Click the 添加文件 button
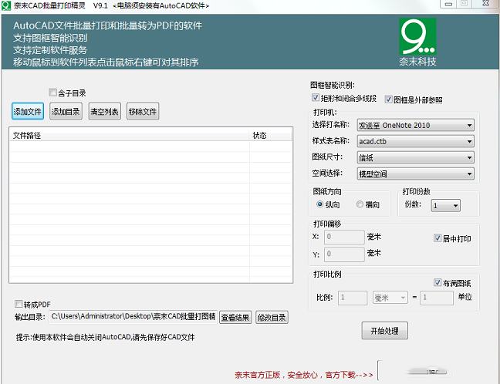This screenshot has height=384, width=500. (28, 112)
